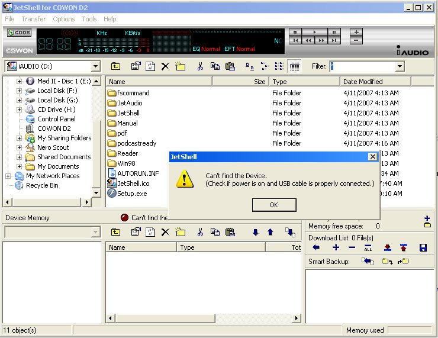
Task: Open properties in top toolbar
Action: [x=136, y=66]
